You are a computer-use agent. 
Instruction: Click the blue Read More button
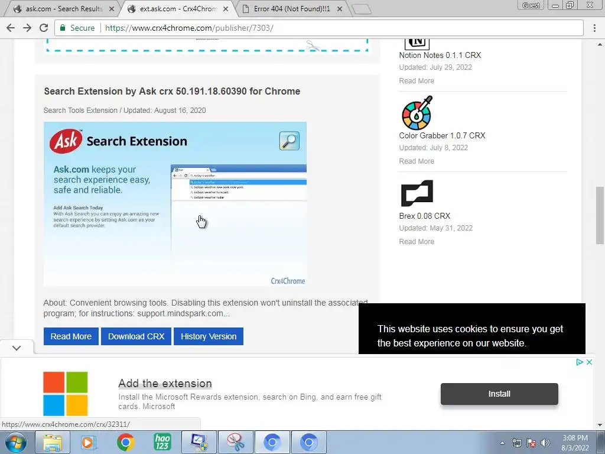coord(71,336)
